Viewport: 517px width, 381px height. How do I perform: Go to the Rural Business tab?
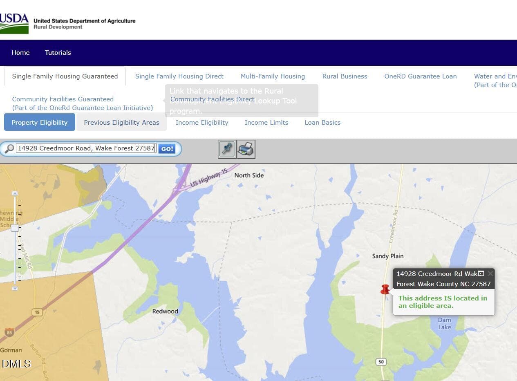(345, 76)
